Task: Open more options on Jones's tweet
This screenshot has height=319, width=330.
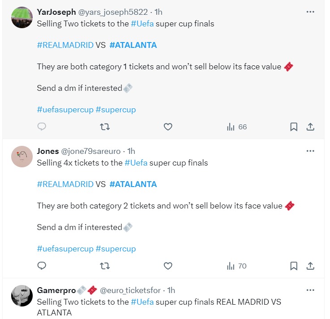Action: click(x=310, y=151)
